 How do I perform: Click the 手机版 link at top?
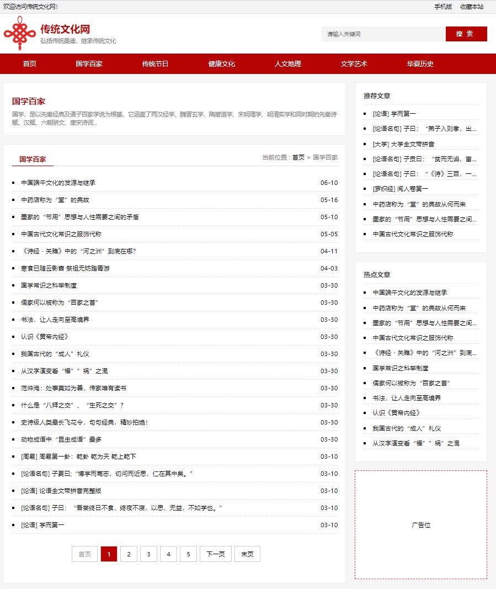pos(442,7)
